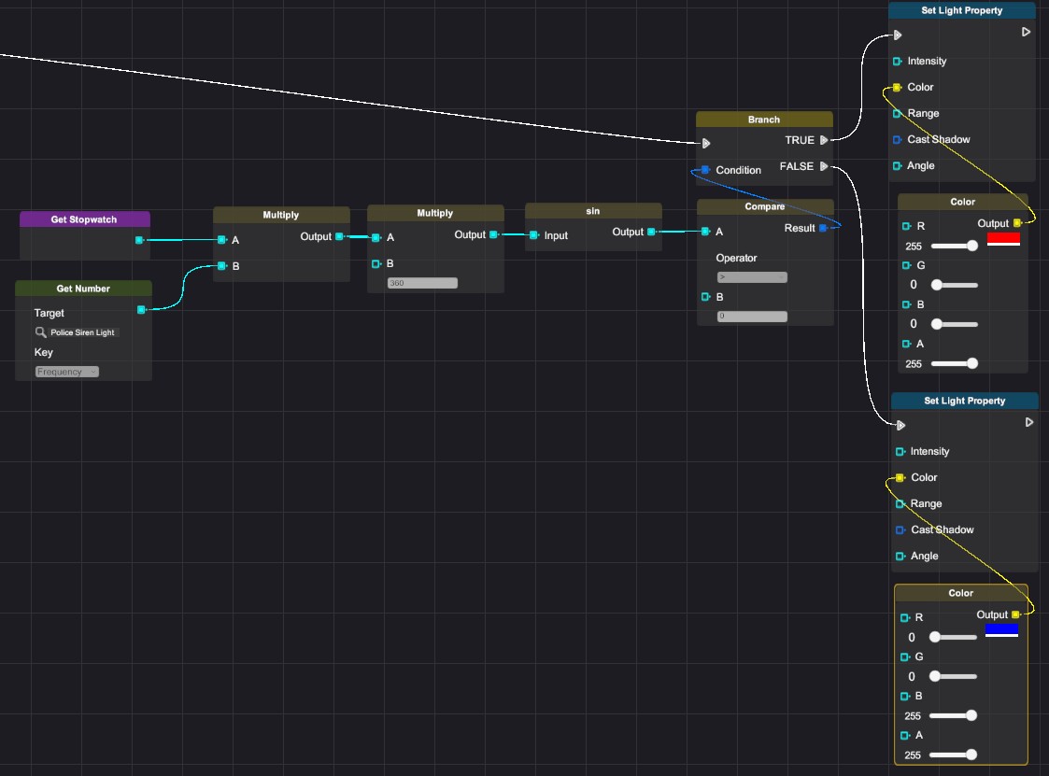Click the Branch node TRUE output arrow

(824, 140)
